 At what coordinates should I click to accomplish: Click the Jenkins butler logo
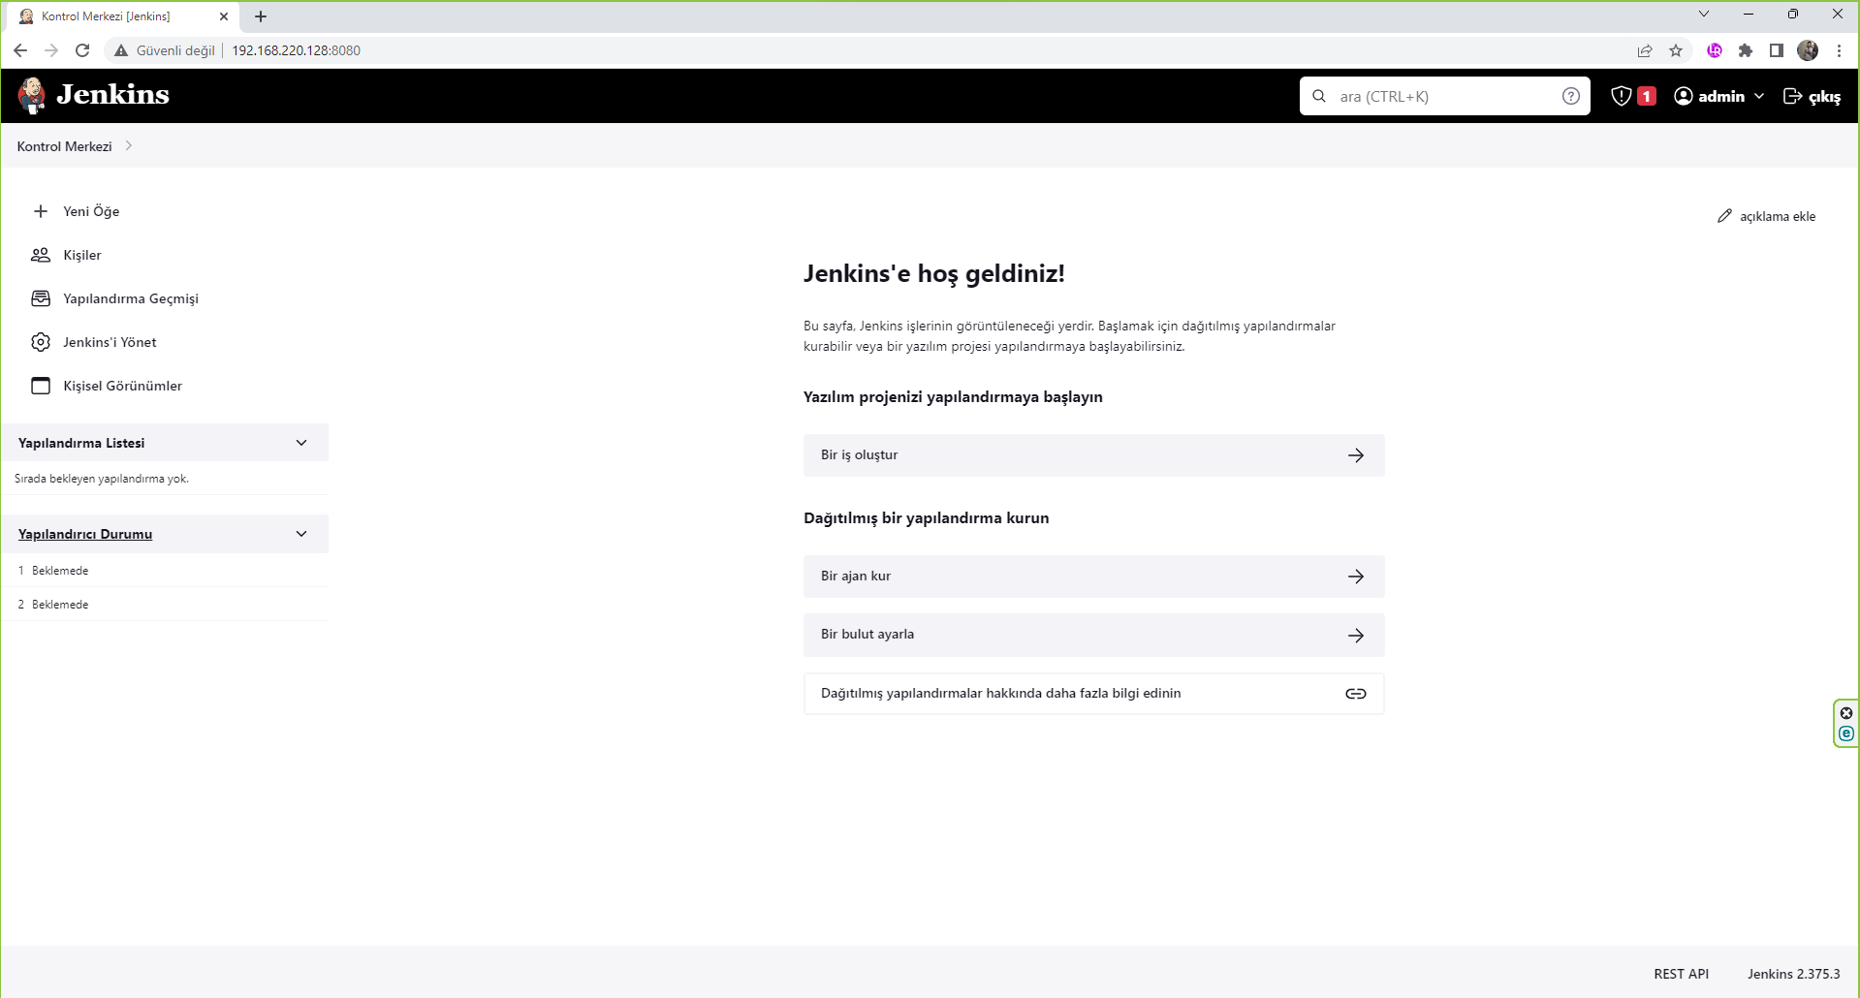tap(32, 95)
